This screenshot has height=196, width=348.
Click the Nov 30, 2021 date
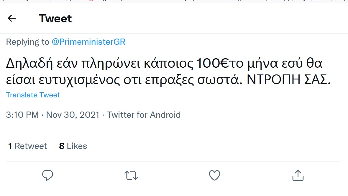pos(73,114)
